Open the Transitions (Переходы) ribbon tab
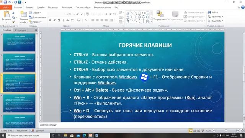This screenshot has height=138, width=245. coord(53,7)
